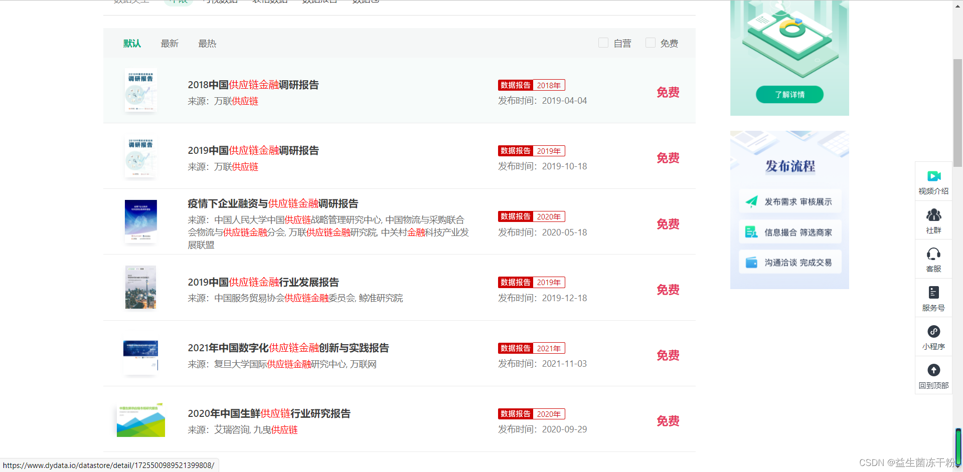This screenshot has height=472, width=963.
Task: Open the 社群 community icon
Action: coord(933,215)
